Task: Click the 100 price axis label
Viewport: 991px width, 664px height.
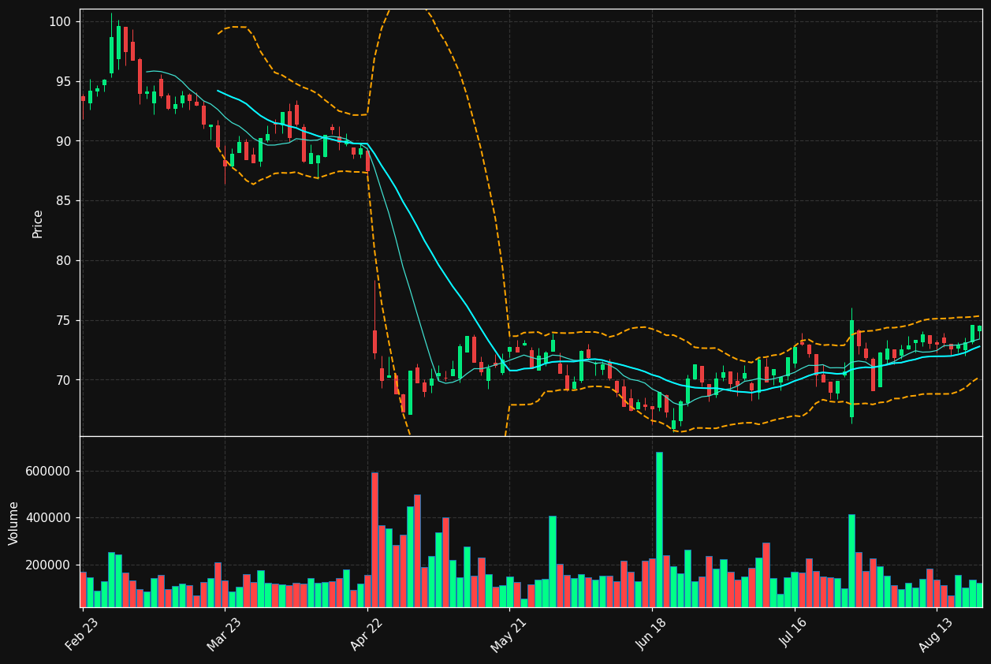Action: pyautogui.click(x=59, y=21)
